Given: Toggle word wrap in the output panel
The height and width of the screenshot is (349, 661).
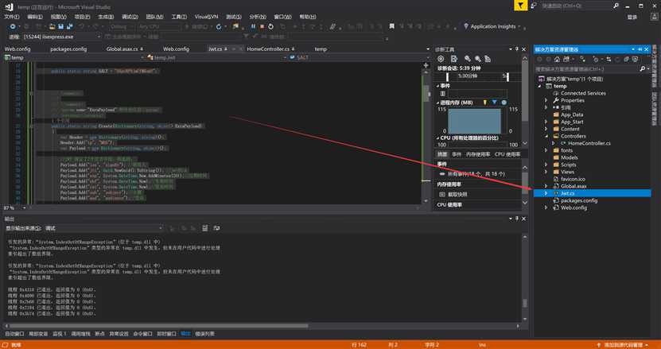Looking at the screenshot, I should click(x=216, y=228).
